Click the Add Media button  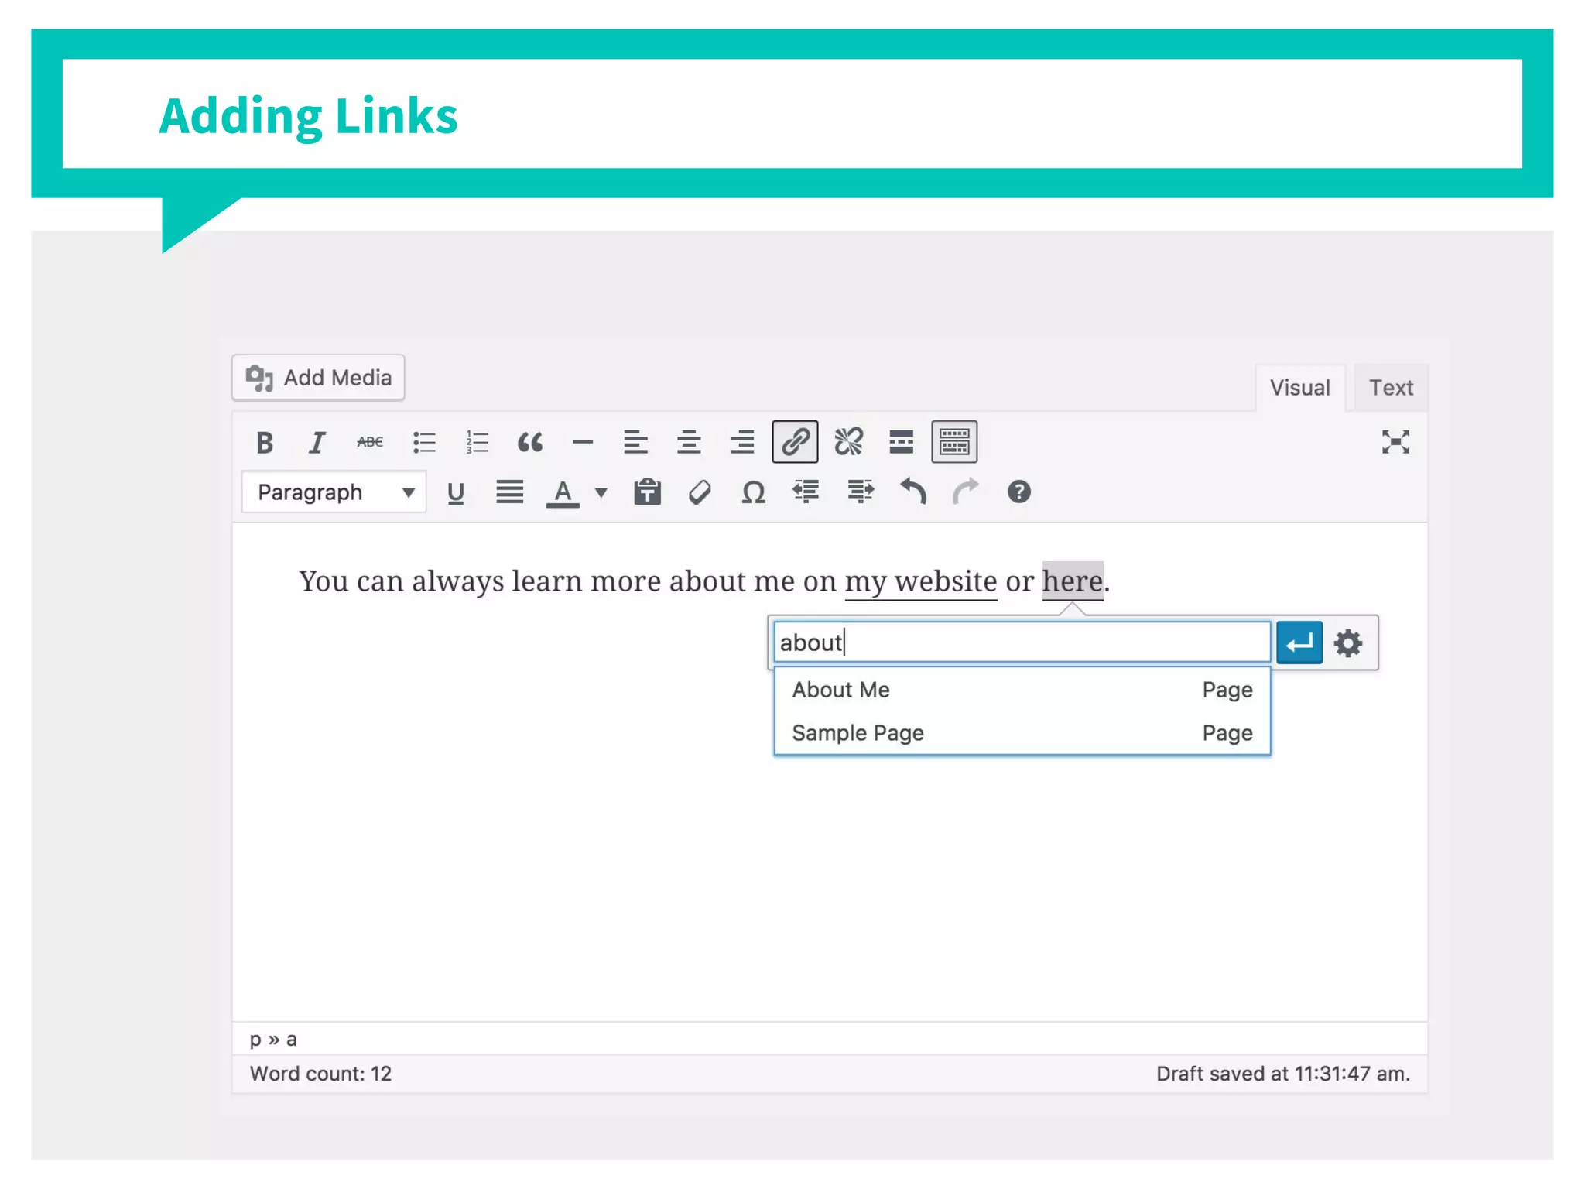318,378
